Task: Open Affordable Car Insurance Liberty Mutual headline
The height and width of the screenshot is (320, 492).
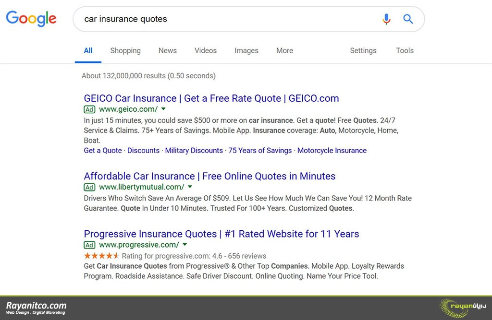Action: pos(209,176)
